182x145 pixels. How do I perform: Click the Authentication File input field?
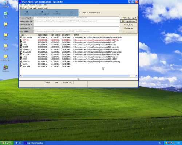pos(76,25)
